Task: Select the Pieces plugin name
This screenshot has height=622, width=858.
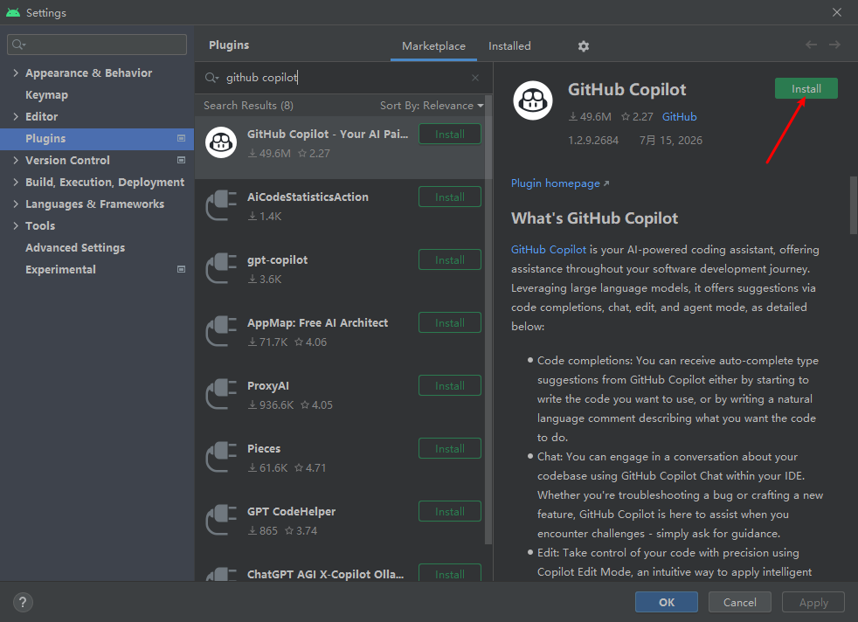Action: tap(264, 448)
